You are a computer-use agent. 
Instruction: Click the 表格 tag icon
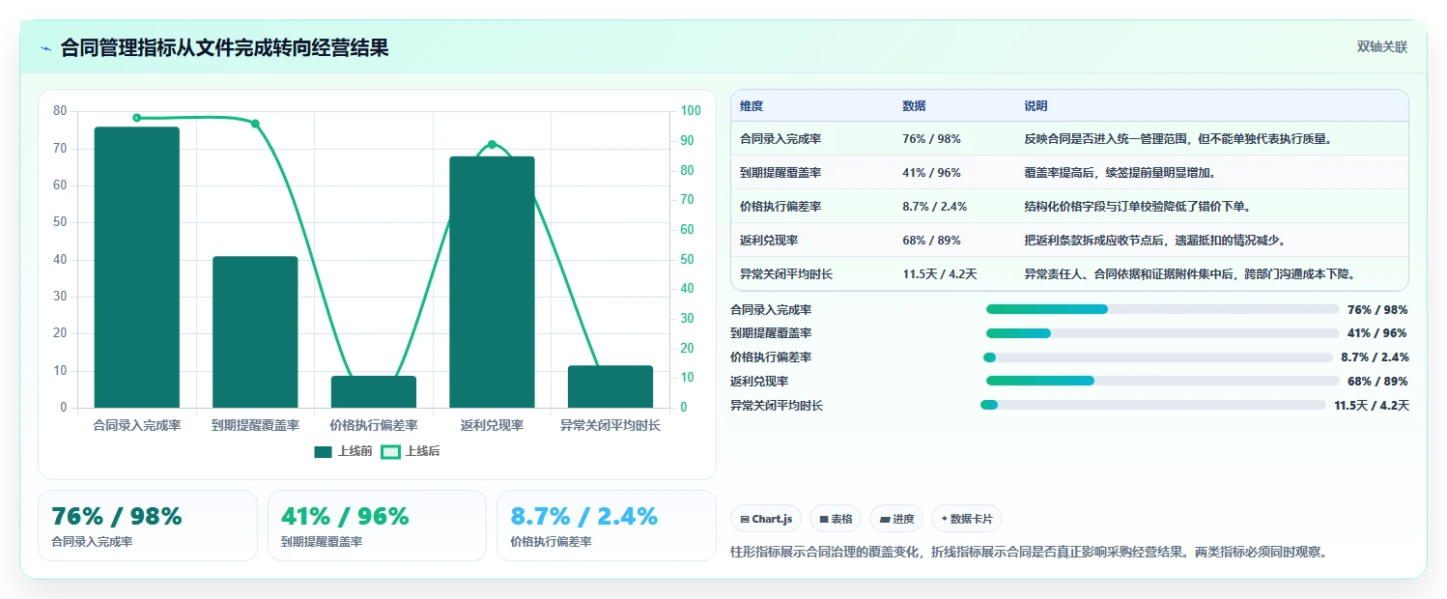coord(824,519)
